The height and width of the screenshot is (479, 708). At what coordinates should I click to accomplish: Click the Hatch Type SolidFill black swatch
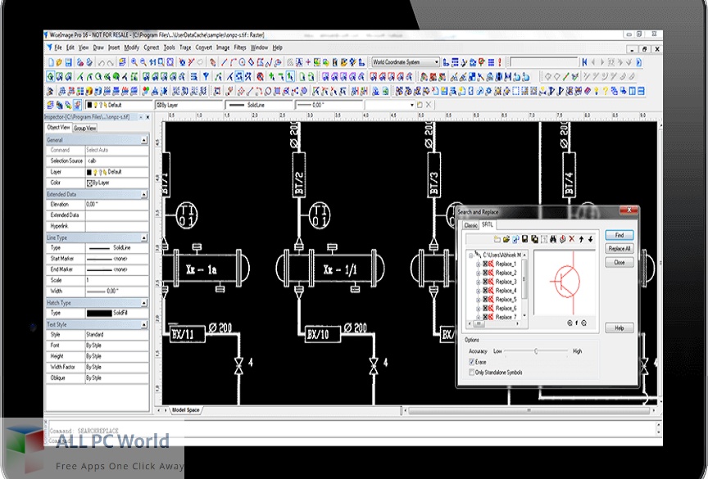[99, 313]
